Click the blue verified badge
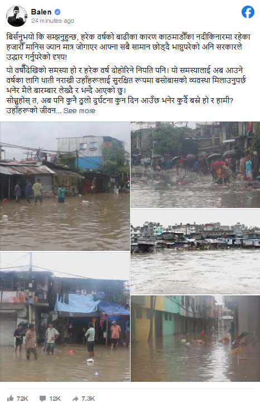Image resolution: width=260 pixels, height=403 pixels. pyautogui.click(x=57, y=12)
